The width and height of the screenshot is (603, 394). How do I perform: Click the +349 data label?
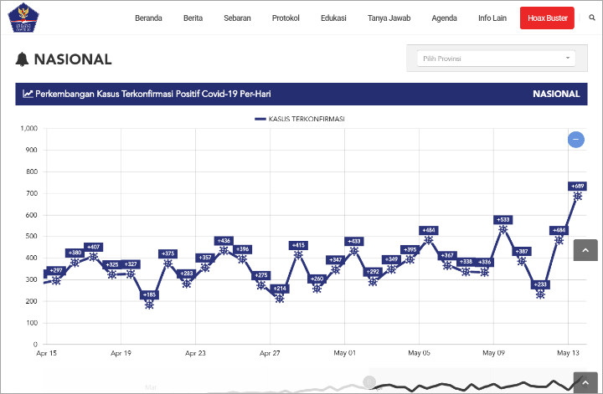pyautogui.click(x=391, y=259)
